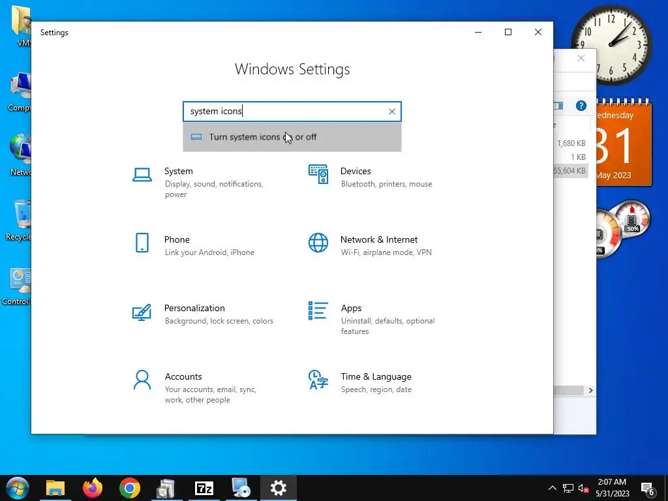Click the 'Devices' heading text

coord(356,172)
